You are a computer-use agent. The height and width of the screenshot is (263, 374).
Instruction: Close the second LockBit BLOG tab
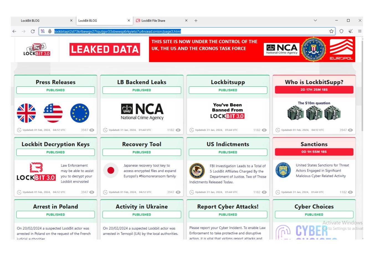click(x=129, y=20)
